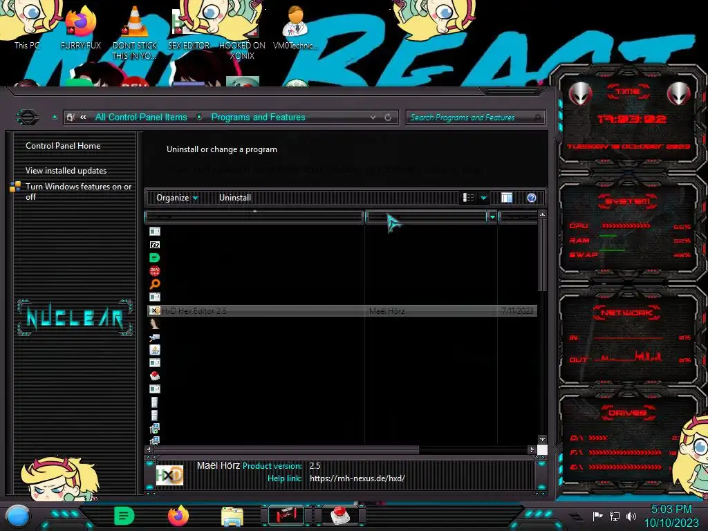This screenshot has height=531, width=708.
Task: Click the 7z icon in the program list
Action: (154, 245)
